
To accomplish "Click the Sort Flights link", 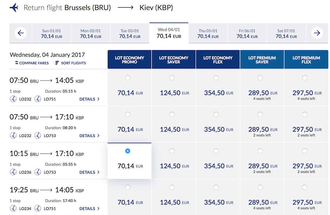I will pos(73,63).
